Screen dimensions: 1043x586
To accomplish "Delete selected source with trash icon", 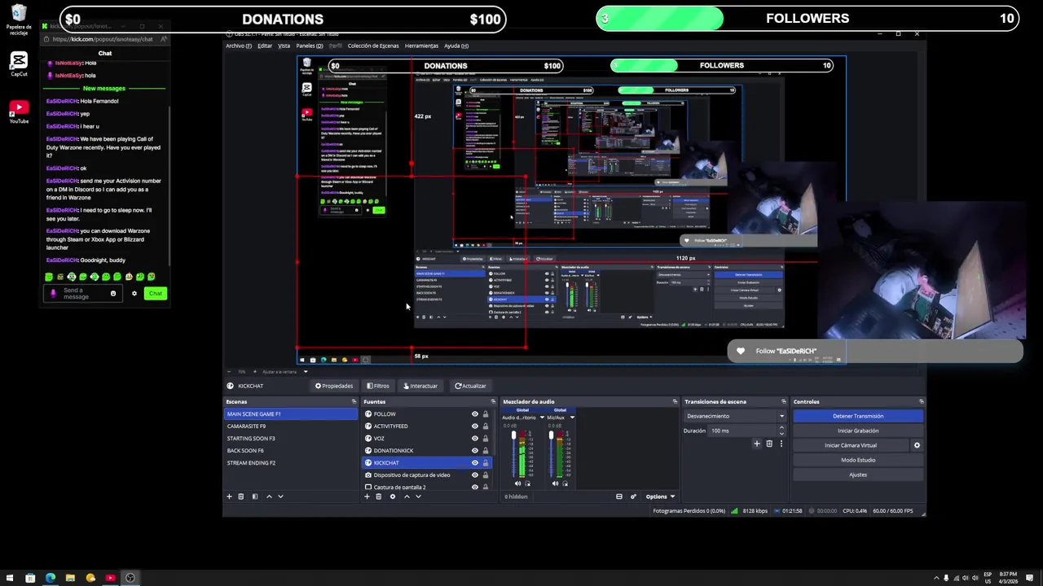I will (x=378, y=496).
